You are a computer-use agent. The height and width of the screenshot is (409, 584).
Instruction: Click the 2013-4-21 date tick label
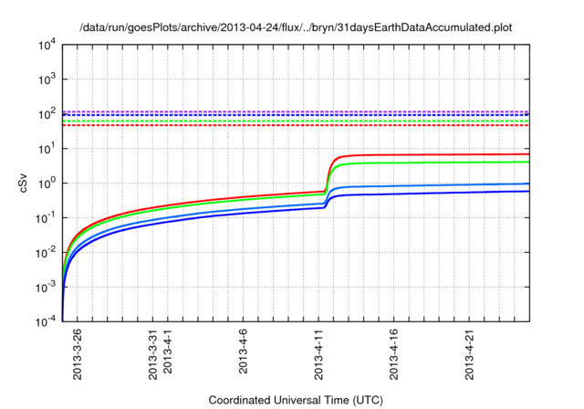[x=470, y=354]
